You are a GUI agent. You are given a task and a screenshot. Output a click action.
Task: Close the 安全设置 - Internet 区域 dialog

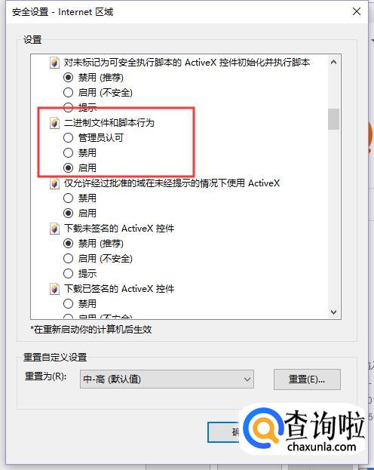click(357, 11)
